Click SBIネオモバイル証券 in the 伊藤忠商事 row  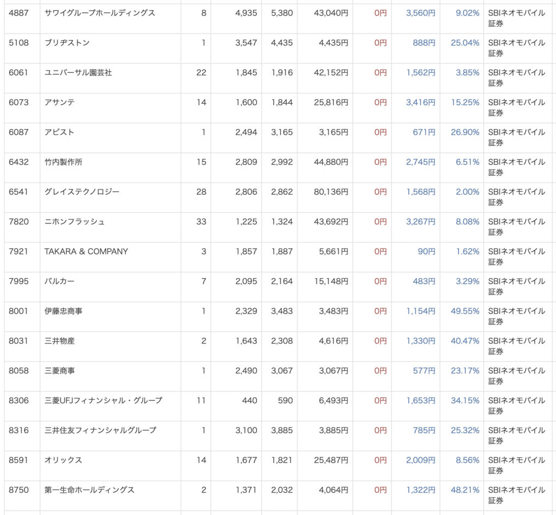[x=516, y=316]
